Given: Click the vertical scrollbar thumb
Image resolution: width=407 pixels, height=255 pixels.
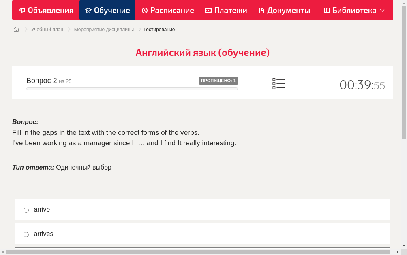Looking at the screenshot, I should click(x=404, y=73).
